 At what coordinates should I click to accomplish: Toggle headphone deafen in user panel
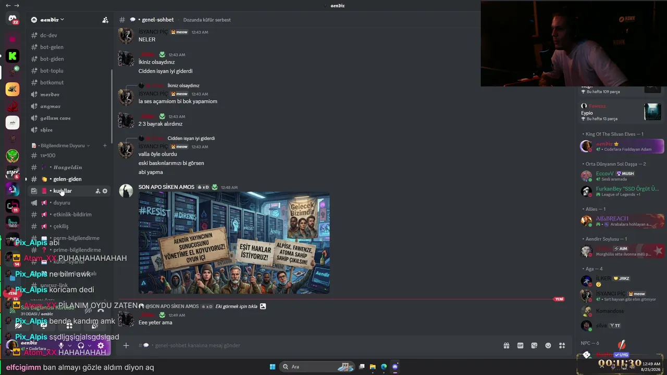tap(81, 345)
